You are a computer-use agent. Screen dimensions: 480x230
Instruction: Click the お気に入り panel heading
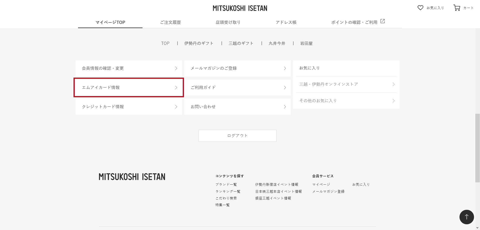309,68
